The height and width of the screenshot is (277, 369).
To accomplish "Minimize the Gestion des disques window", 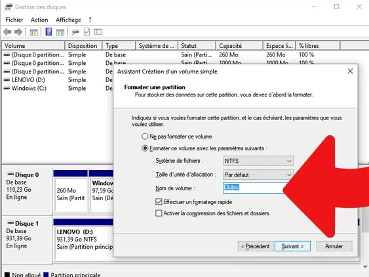I will click(x=315, y=7).
